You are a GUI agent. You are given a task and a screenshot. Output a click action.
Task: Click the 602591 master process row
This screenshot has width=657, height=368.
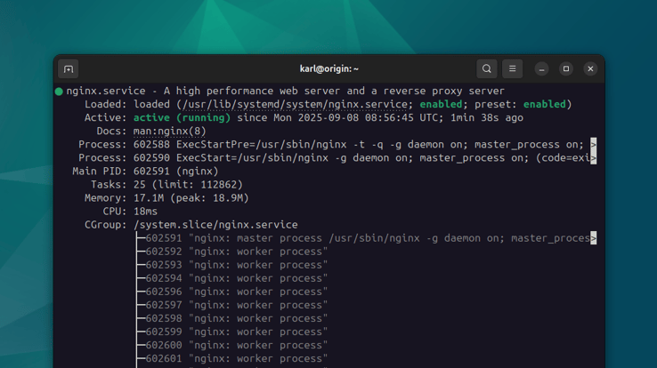pos(368,238)
